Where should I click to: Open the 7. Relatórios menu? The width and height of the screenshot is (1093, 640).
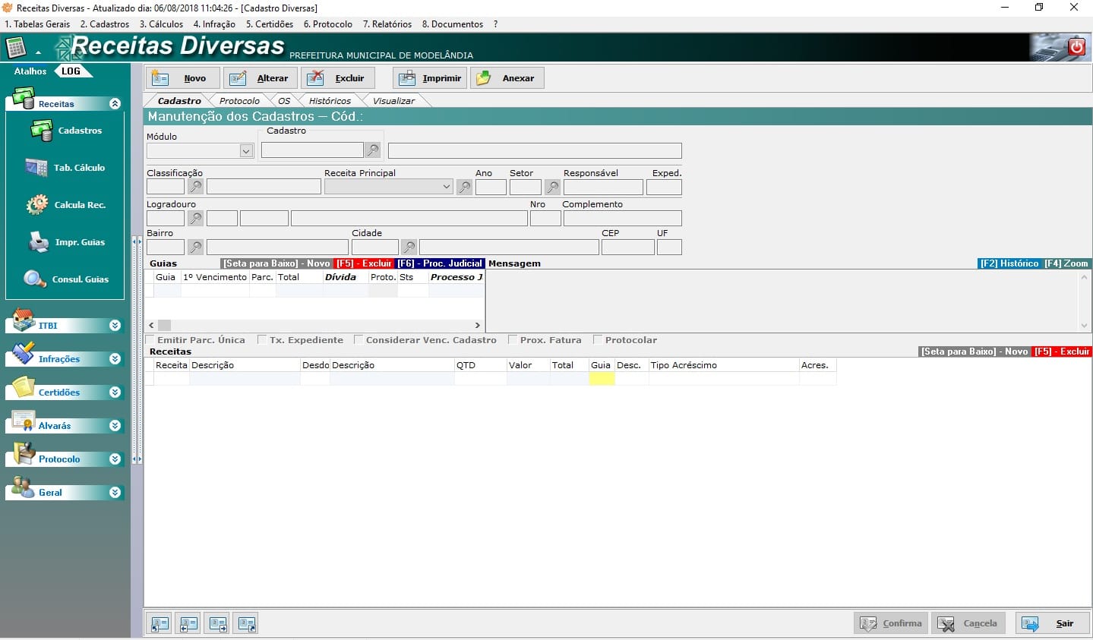tap(387, 24)
